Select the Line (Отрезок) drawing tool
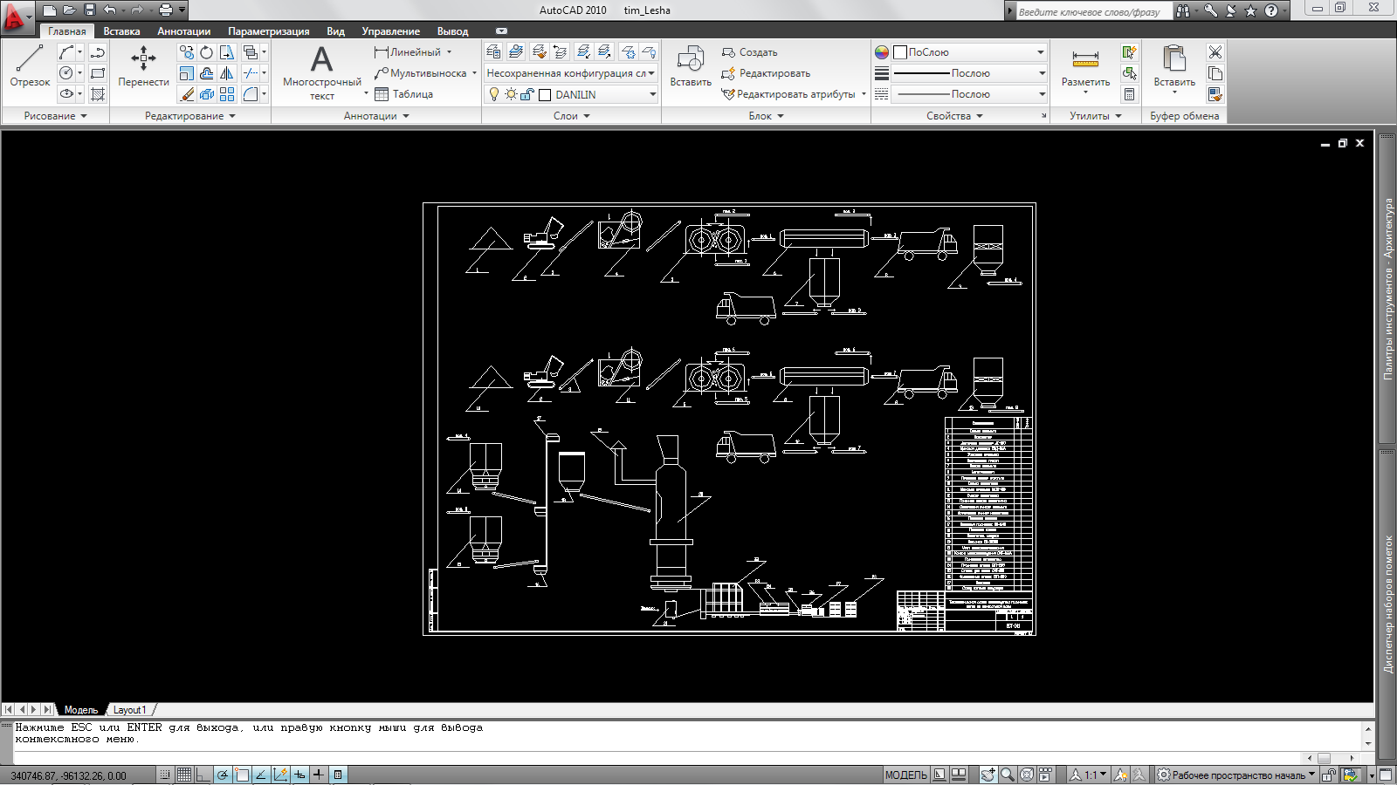This screenshot has height=785, width=1397. (x=30, y=67)
